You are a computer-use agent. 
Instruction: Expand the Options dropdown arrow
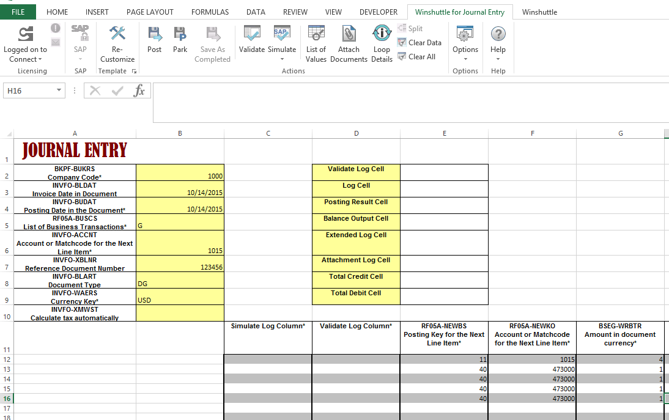click(465, 59)
